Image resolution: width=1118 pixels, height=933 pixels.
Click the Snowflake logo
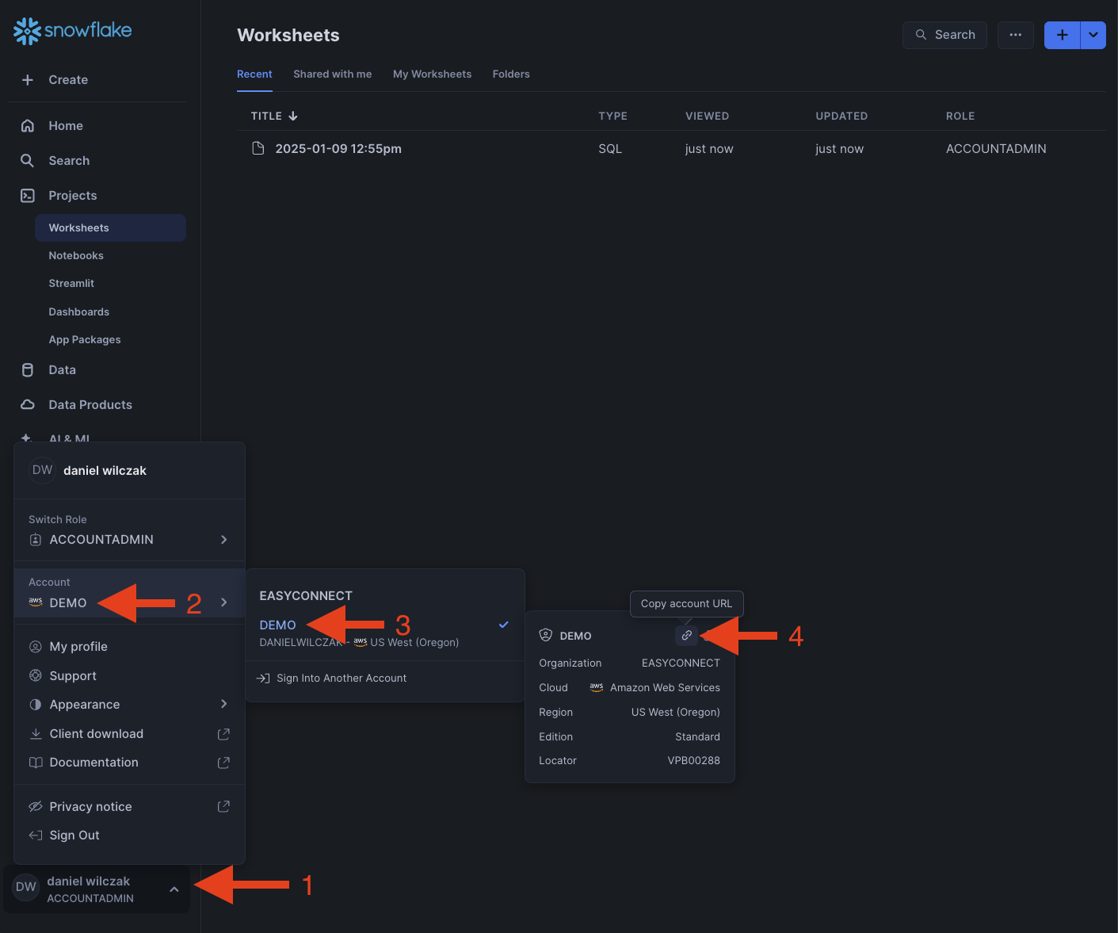[x=73, y=31]
